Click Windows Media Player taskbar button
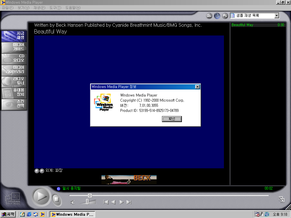The image size is (291, 218). (x=72, y=215)
